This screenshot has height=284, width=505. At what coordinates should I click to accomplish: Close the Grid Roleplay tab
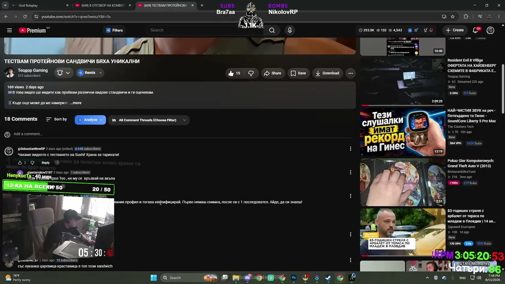tap(67, 6)
